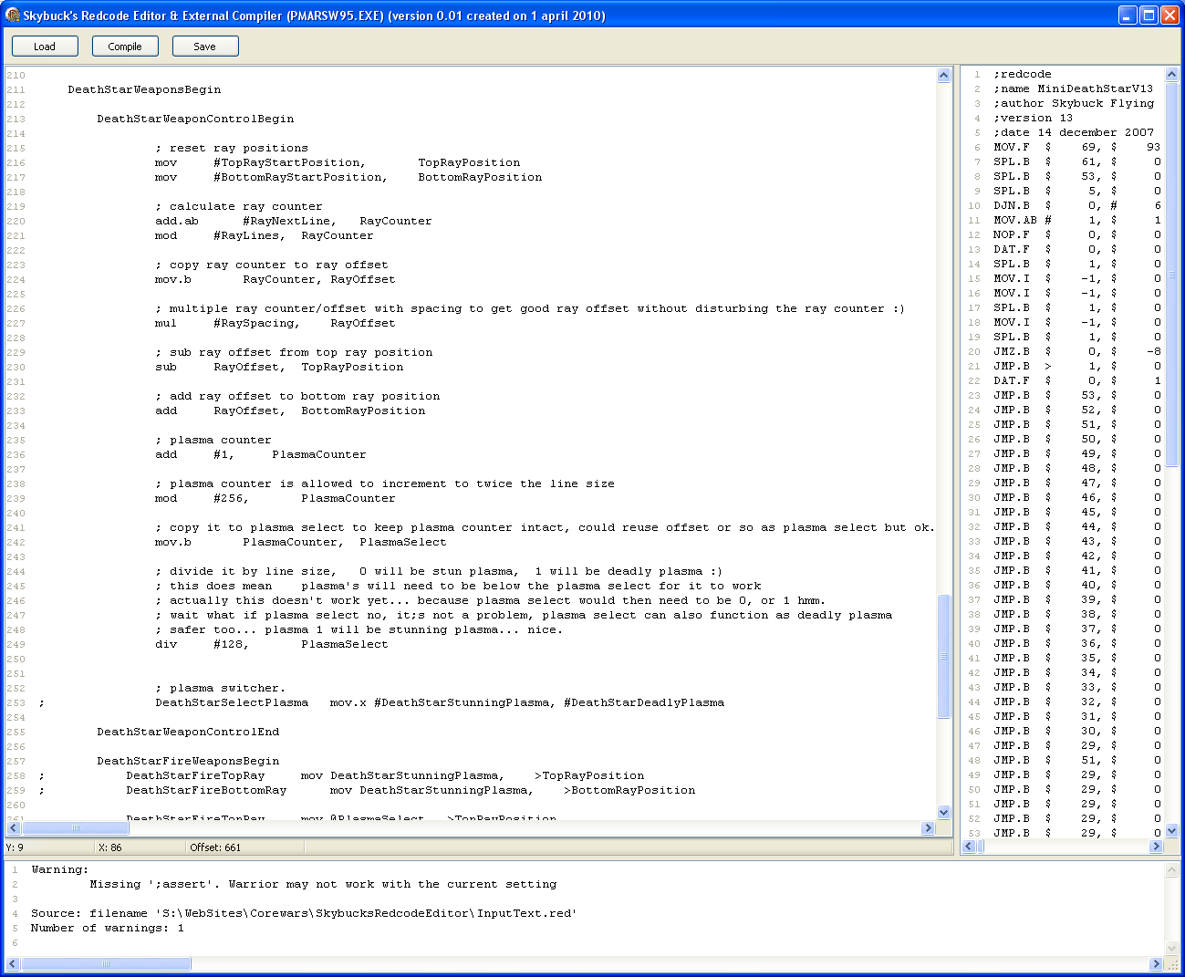Click the ';name MiniDeathStarV13' output line
This screenshot has height=977, width=1185.
tap(1073, 88)
